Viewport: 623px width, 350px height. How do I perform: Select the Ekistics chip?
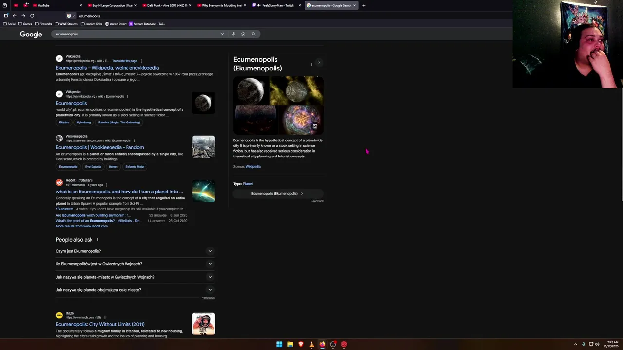click(64, 122)
